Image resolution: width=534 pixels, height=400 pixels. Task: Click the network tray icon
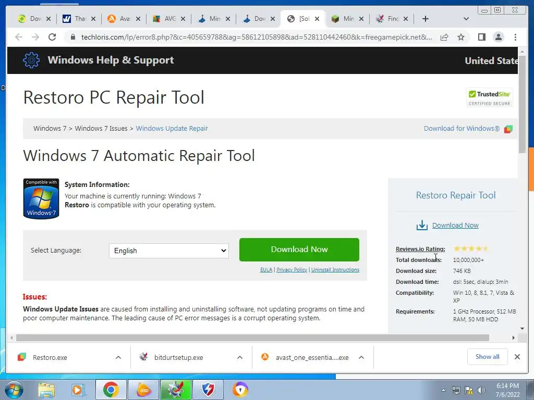pyautogui.click(x=456, y=390)
